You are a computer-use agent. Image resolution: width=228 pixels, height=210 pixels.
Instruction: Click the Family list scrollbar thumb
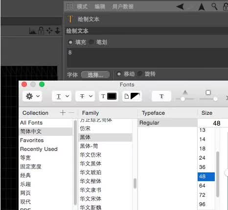pyautogui.click(x=135, y=184)
